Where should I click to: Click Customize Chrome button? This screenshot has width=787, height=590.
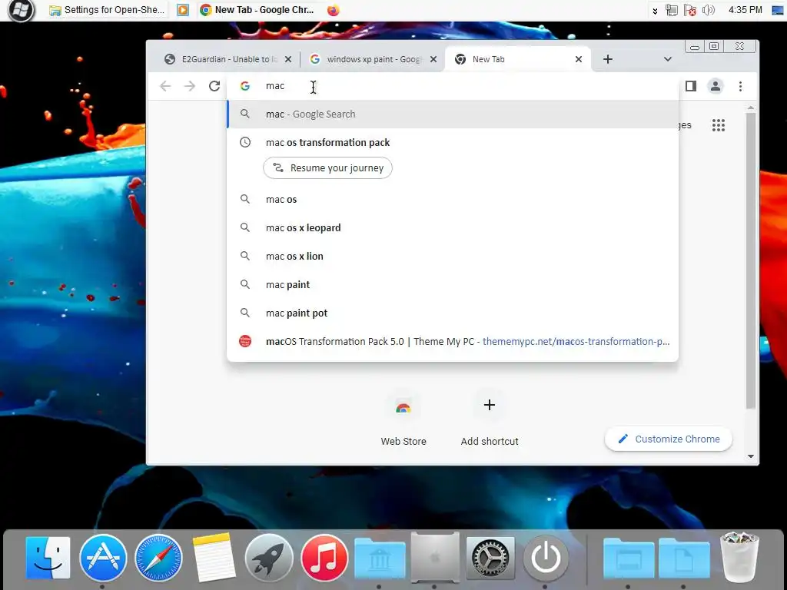coord(669,439)
